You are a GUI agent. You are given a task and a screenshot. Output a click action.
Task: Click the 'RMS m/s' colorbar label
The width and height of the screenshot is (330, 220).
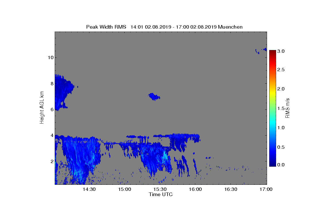(x=288, y=108)
